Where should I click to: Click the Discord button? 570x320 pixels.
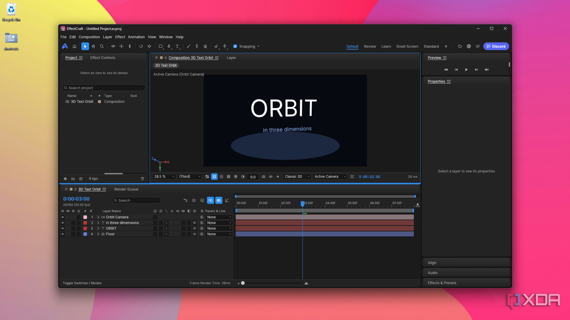(496, 46)
